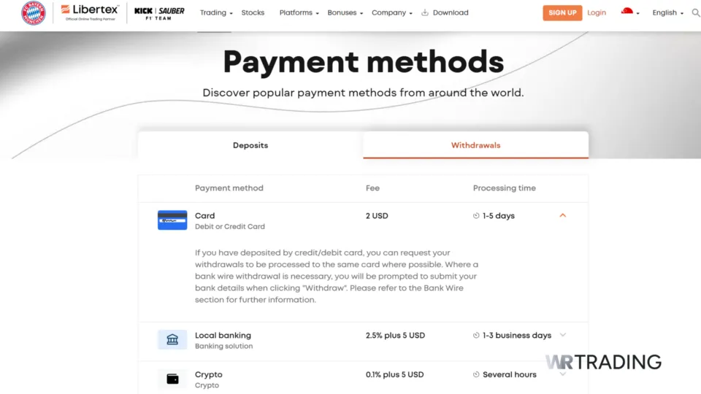Click the clock icon next to 1-5 days
The image size is (701, 394).
pos(476,216)
